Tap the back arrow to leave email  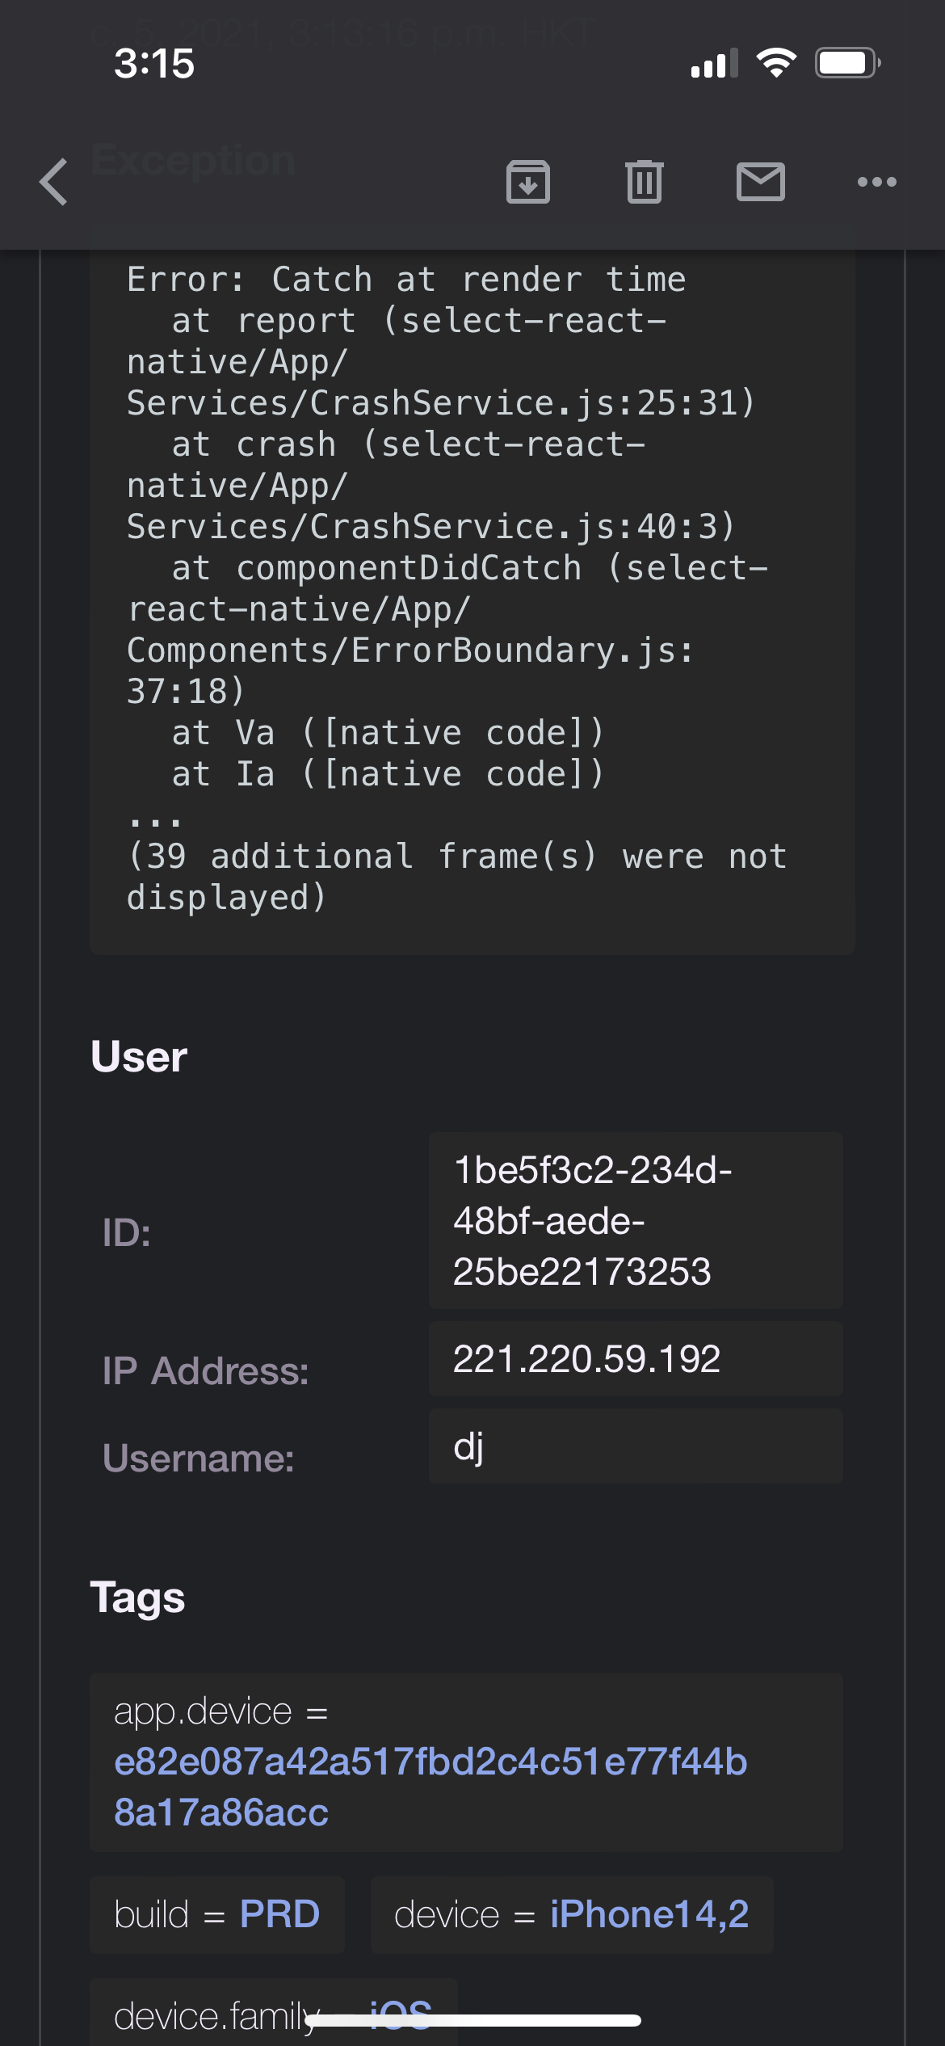point(54,182)
